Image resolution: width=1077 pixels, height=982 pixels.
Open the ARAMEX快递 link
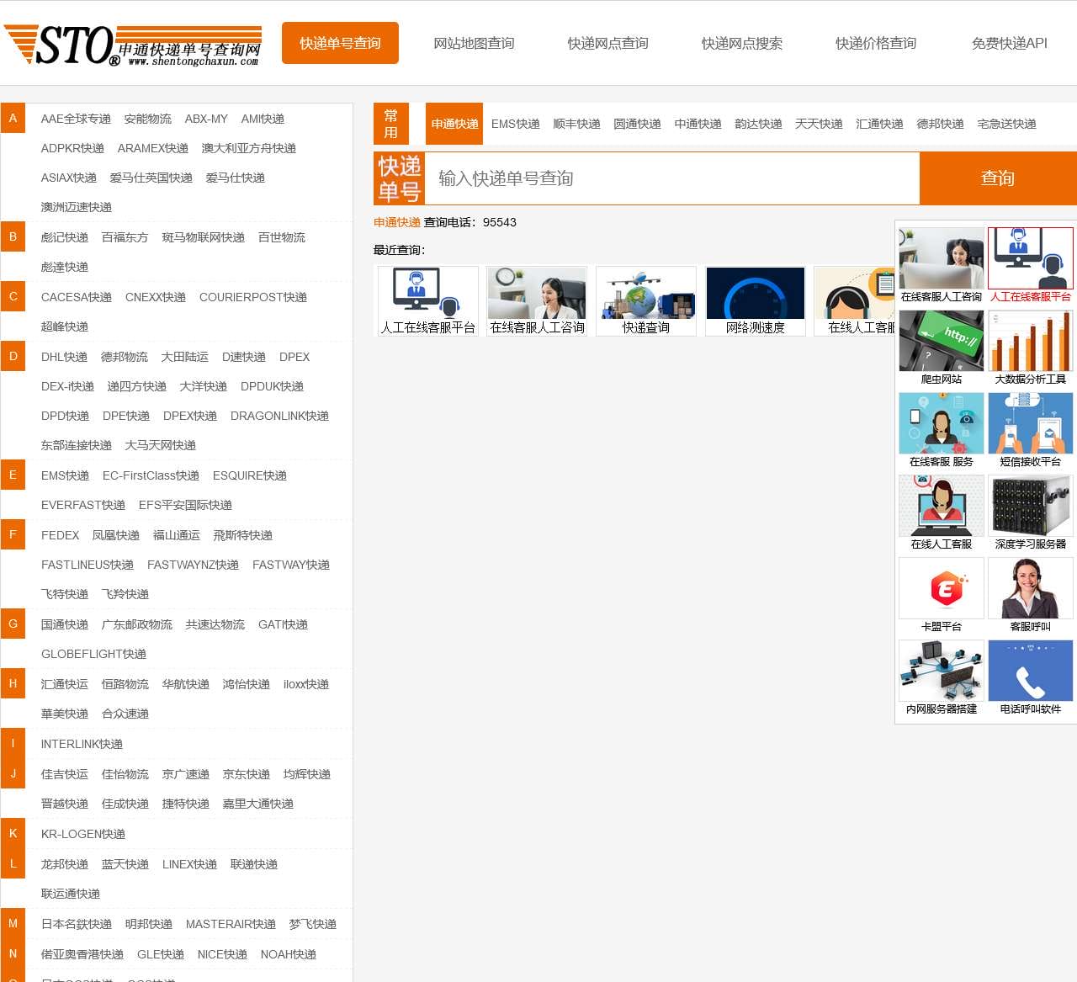point(153,148)
